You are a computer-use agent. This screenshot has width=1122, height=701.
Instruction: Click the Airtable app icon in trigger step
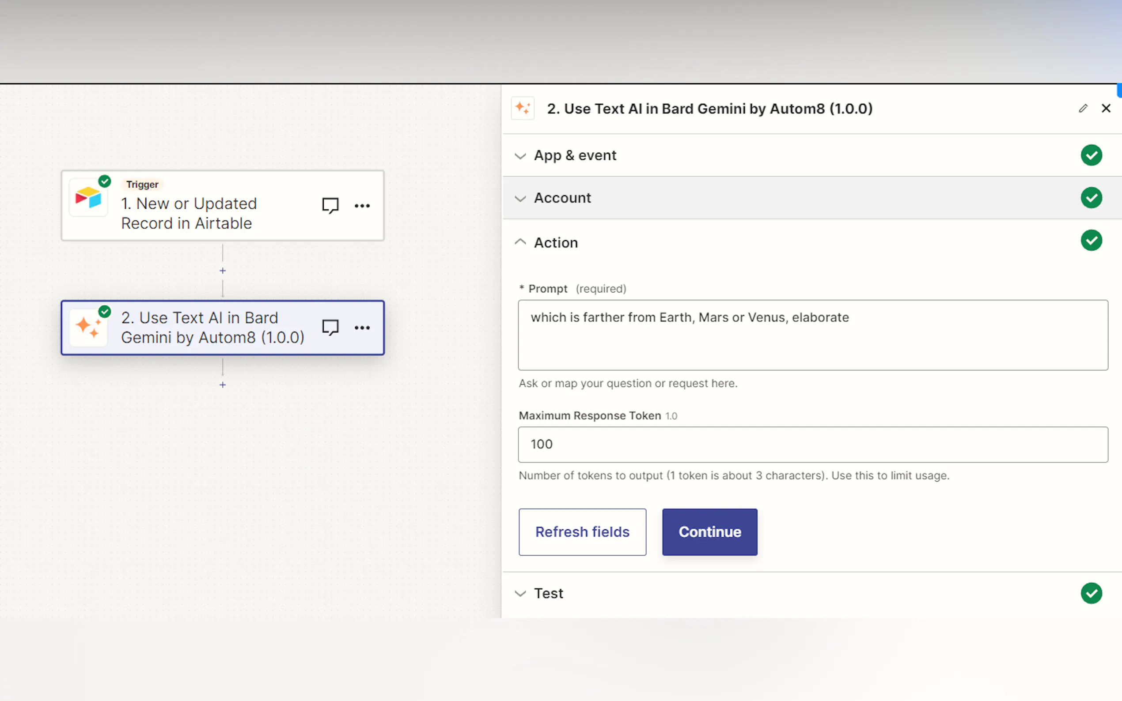pyautogui.click(x=88, y=198)
